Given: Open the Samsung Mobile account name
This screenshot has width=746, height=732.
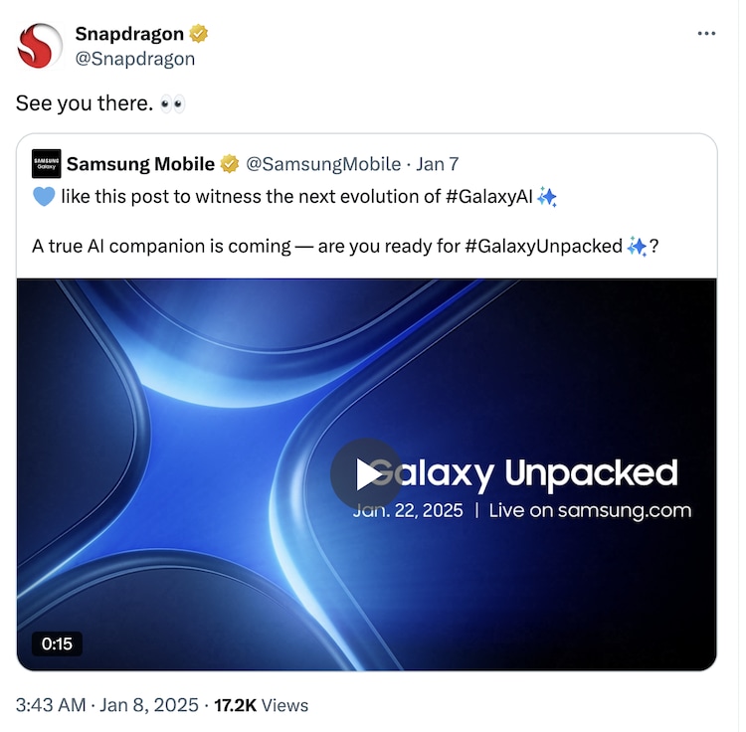Looking at the screenshot, I should pos(140,163).
